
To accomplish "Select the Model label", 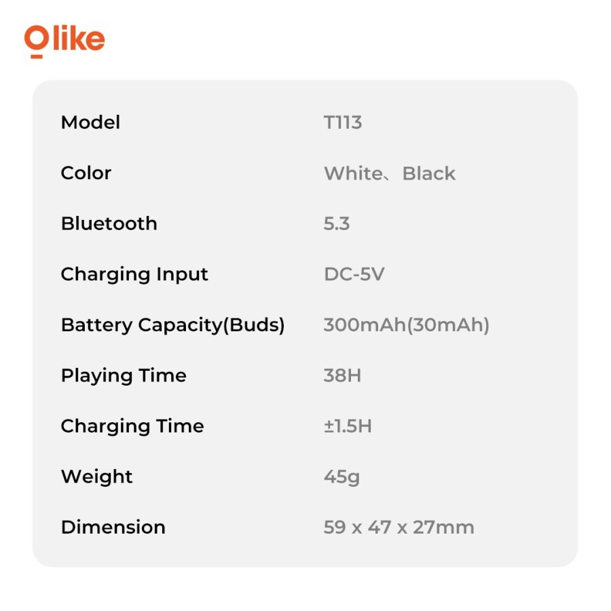I will click(x=90, y=122).
